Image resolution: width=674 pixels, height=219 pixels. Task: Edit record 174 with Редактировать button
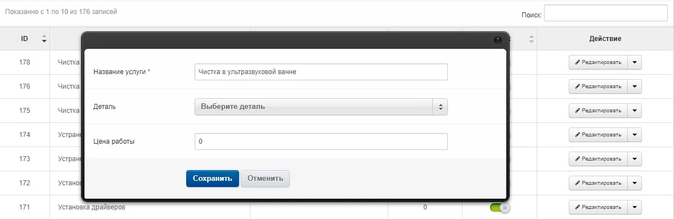click(x=599, y=135)
